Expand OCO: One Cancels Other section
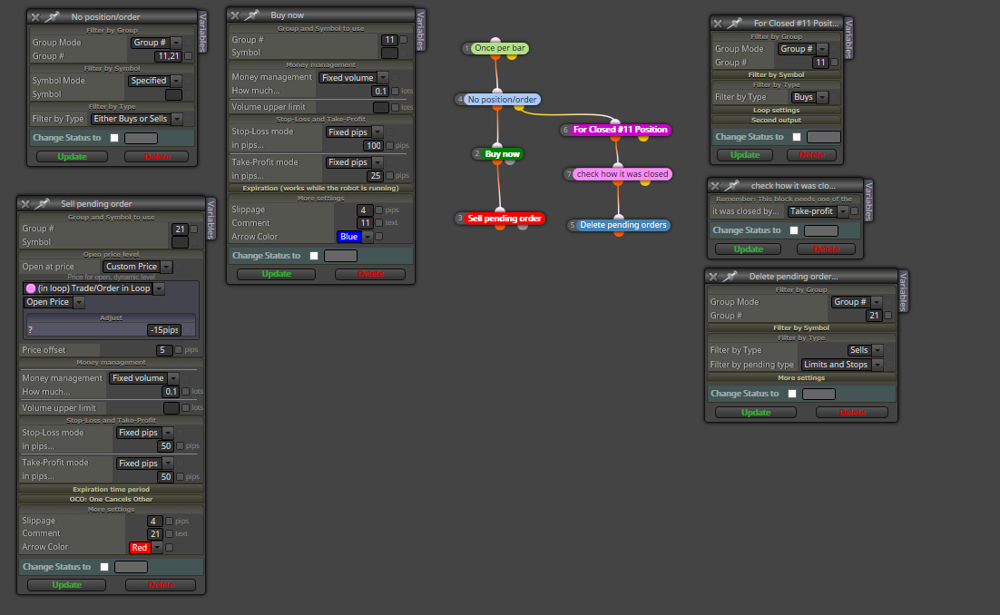This screenshot has width=1000, height=615. coord(111,499)
